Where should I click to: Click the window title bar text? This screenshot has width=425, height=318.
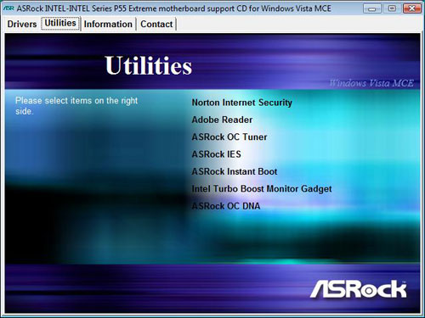(x=173, y=8)
